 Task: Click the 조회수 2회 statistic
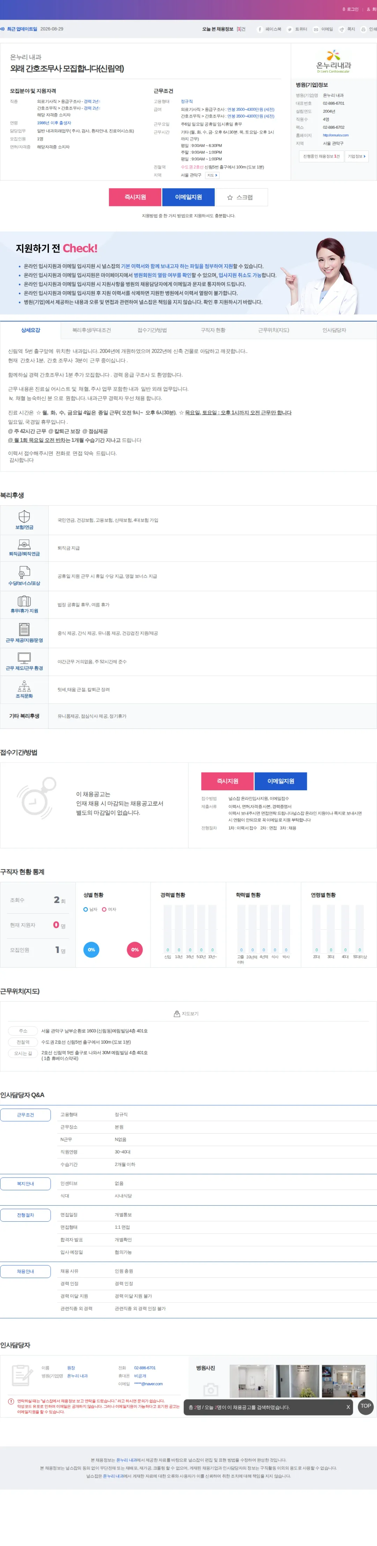[38, 900]
